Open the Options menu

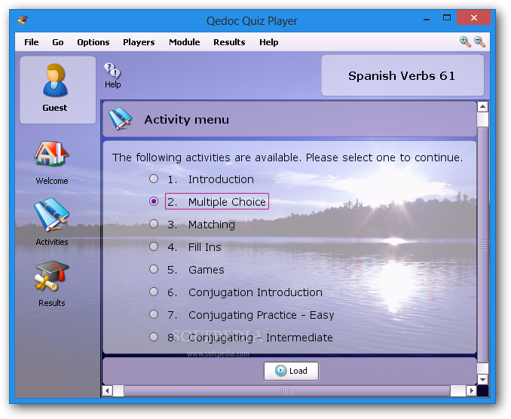point(93,42)
